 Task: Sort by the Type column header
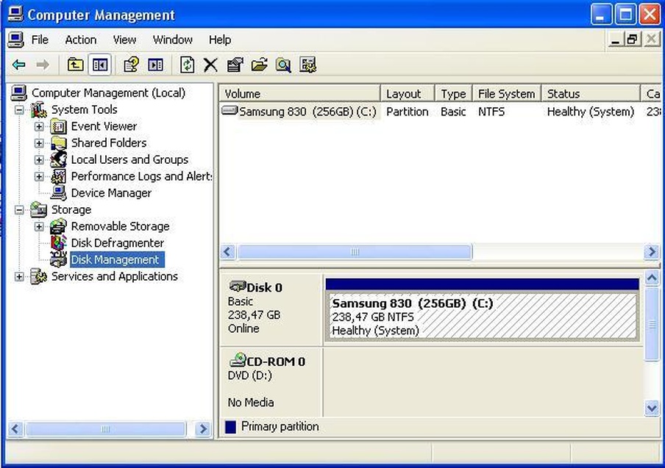(x=453, y=93)
